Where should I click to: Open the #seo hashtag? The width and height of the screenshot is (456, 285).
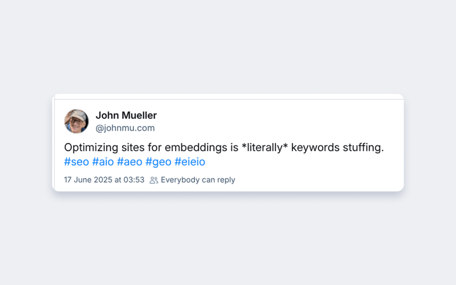[76, 162]
